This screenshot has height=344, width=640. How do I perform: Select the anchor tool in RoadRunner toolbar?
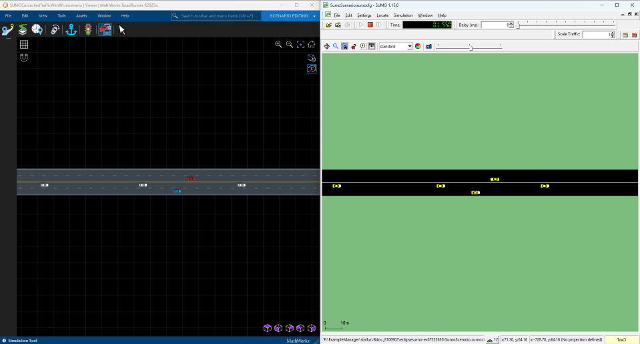(71, 29)
